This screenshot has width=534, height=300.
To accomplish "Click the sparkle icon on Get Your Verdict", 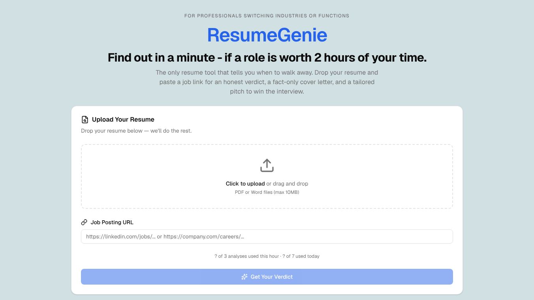I will 244,277.
